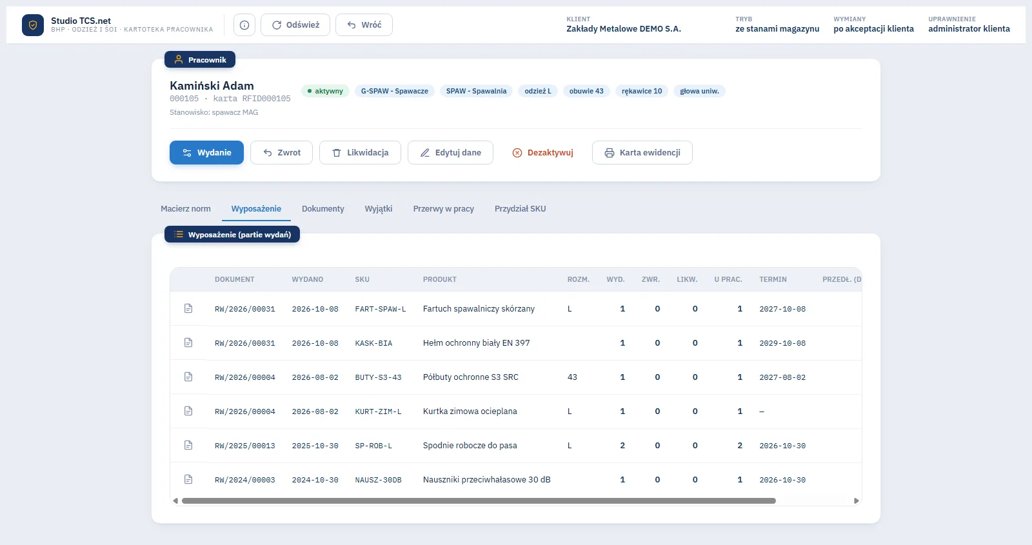Viewport: 1032px width, 545px height.
Task: Open document icon for Nauszniki row
Action: click(x=188, y=479)
